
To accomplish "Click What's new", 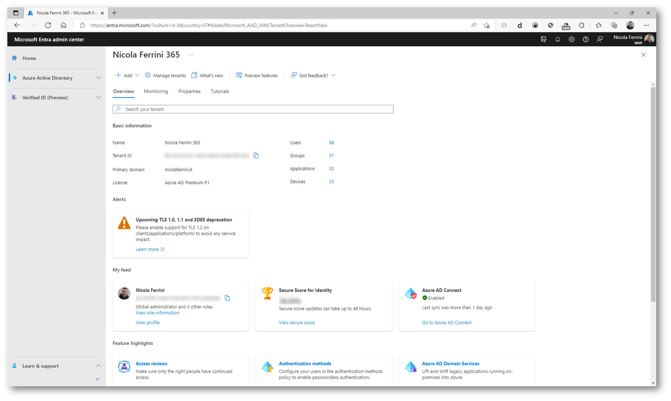I will [x=207, y=75].
